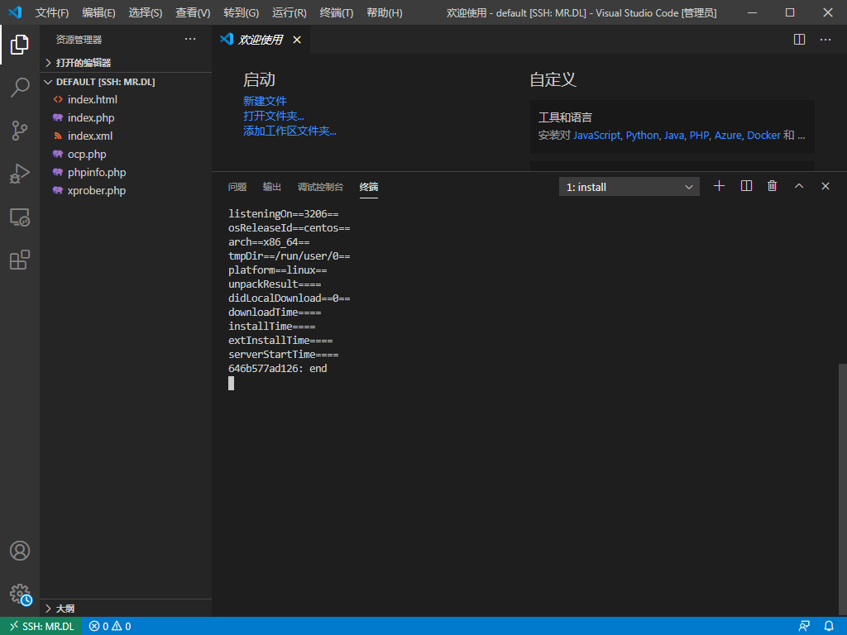Split the terminal pane
The height and width of the screenshot is (635, 847).
tap(746, 186)
